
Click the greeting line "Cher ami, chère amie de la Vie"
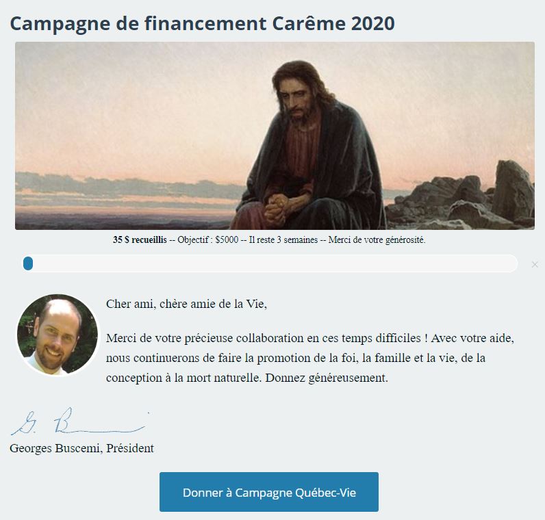click(x=186, y=304)
